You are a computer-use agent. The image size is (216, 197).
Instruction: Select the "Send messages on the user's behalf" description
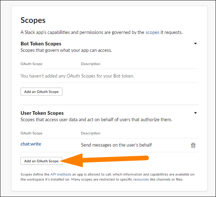[116, 145]
